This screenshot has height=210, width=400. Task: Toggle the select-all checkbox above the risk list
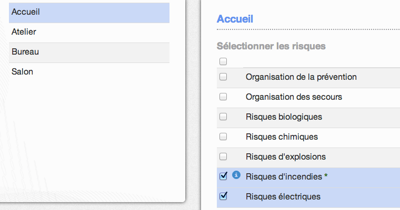(223, 61)
